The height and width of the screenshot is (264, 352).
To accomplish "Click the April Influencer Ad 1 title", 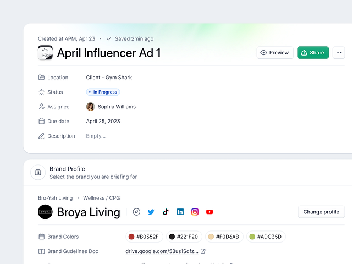I will tap(109, 53).
